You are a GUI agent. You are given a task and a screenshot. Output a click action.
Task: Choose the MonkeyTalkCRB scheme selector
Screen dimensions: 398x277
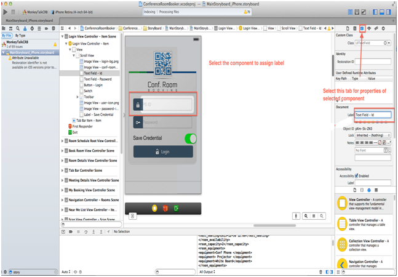click(x=35, y=12)
